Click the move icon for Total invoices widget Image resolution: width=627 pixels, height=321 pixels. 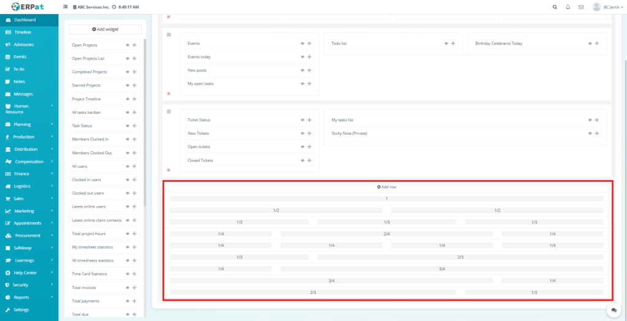[x=134, y=287]
